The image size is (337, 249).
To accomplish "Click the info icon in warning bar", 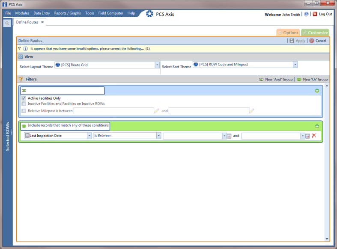I will [x=25, y=48].
